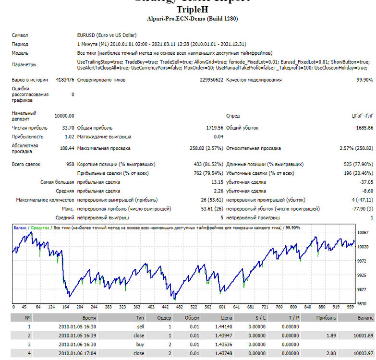Click the price cell 1.43536
Viewport: 376px width, 360px height.
pyautogui.click(x=223, y=345)
